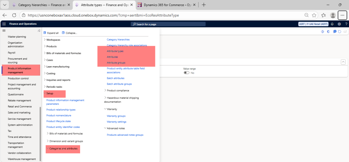Collapse navigation pane using hamburger icon

(4, 31)
